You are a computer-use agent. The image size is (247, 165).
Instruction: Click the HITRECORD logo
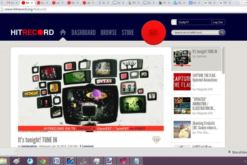pos(32,33)
